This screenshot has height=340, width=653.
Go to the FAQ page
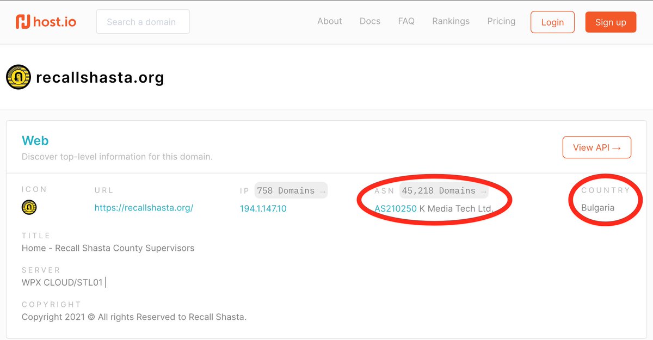[406, 21]
